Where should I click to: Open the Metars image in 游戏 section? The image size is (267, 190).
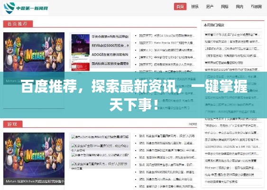click(x=34, y=156)
